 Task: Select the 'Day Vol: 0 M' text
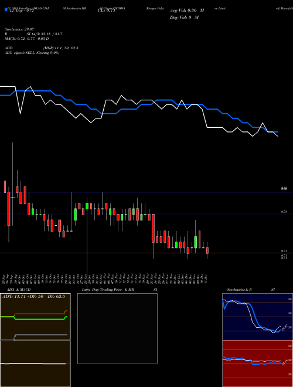click(x=184, y=17)
